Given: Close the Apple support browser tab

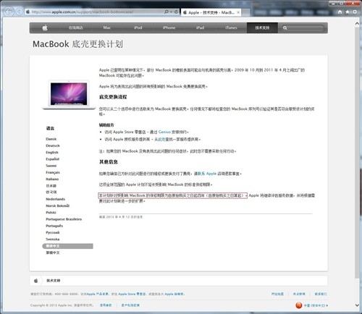Looking at the screenshot, I should pos(238,12).
